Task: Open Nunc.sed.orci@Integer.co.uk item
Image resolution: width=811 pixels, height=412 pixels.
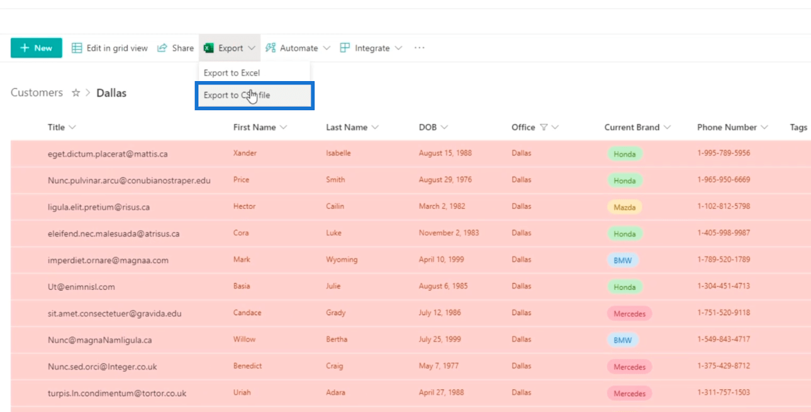Action: pos(103,367)
